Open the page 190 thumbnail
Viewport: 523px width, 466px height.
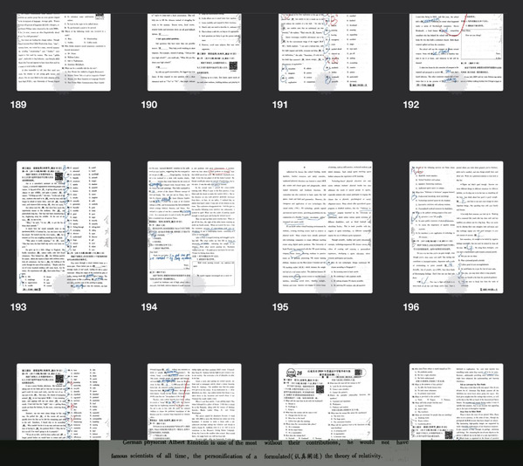click(195, 52)
